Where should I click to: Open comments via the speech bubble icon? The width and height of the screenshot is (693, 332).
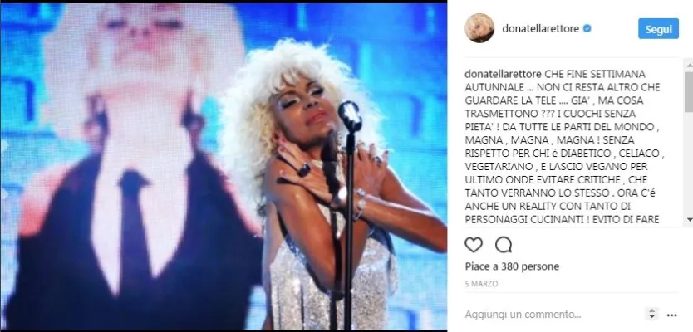504,245
